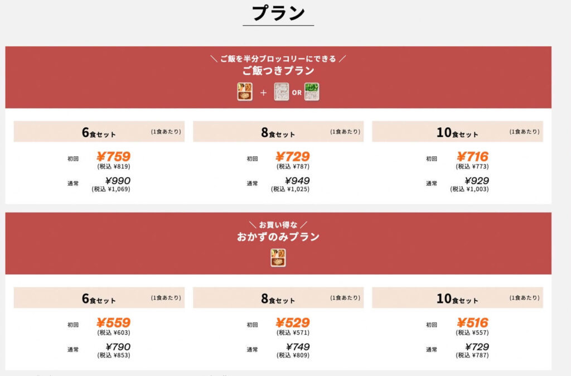Click the plus sign between tray icons
The height and width of the screenshot is (376, 571).
click(x=263, y=92)
